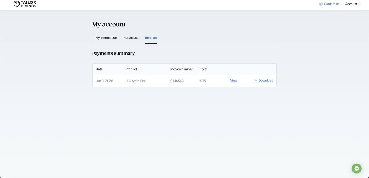Image resolution: width=369 pixels, height=178 pixels.
Task: Click the Date column header
Action: pyautogui.click(x=99, y=69)
